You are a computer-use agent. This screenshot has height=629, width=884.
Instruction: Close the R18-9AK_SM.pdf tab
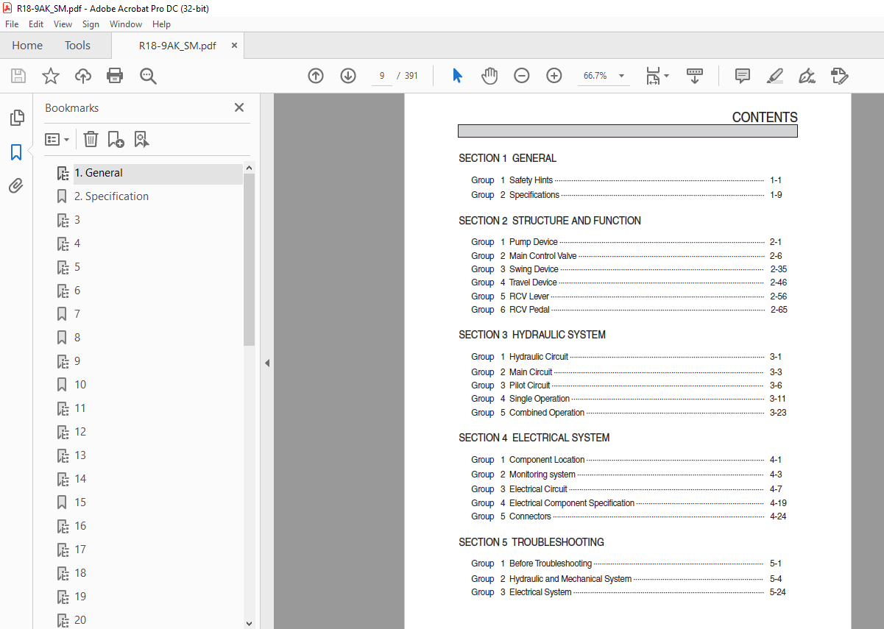click(234, 46)
